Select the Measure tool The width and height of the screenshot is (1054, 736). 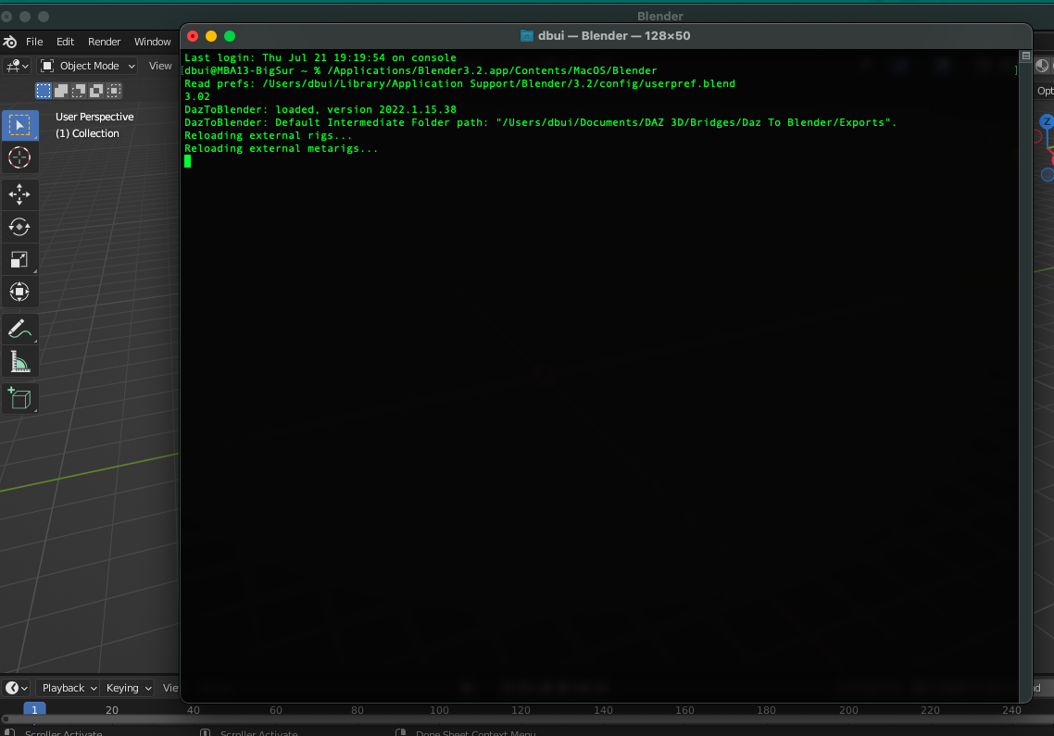(20, 361)
